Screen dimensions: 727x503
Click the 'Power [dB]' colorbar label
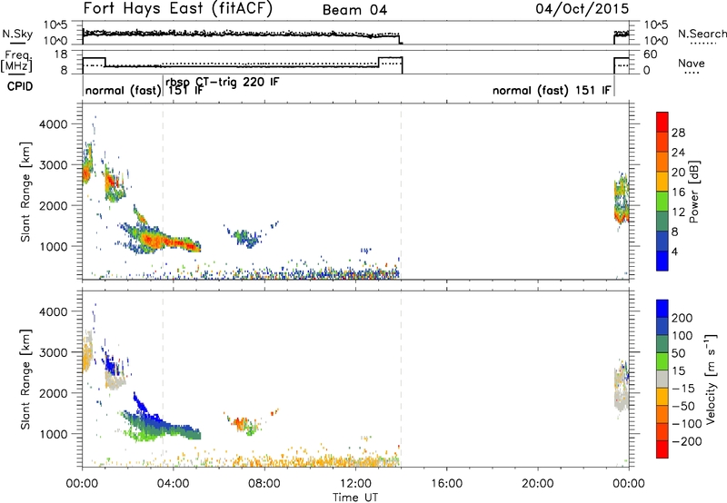694,192
